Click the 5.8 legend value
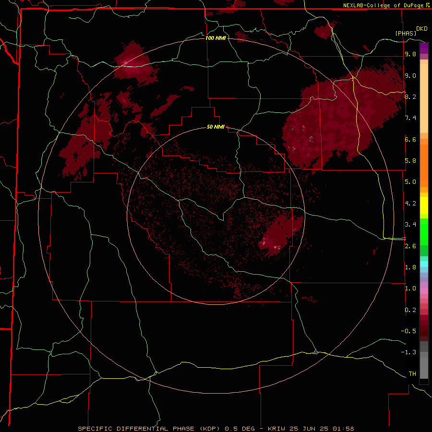 click(410, 161)
